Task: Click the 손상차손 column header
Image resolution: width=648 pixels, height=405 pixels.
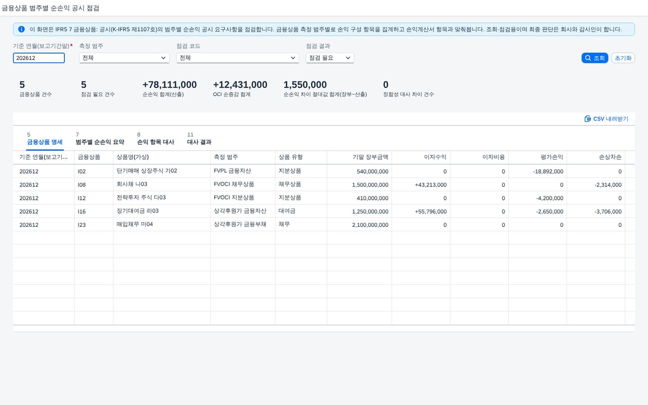Action: 596,157
